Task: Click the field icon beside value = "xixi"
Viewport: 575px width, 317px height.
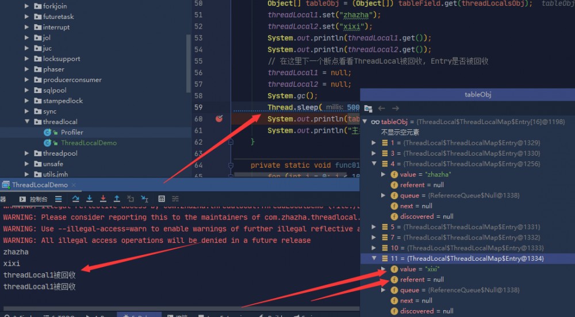Action: [394, 269]
